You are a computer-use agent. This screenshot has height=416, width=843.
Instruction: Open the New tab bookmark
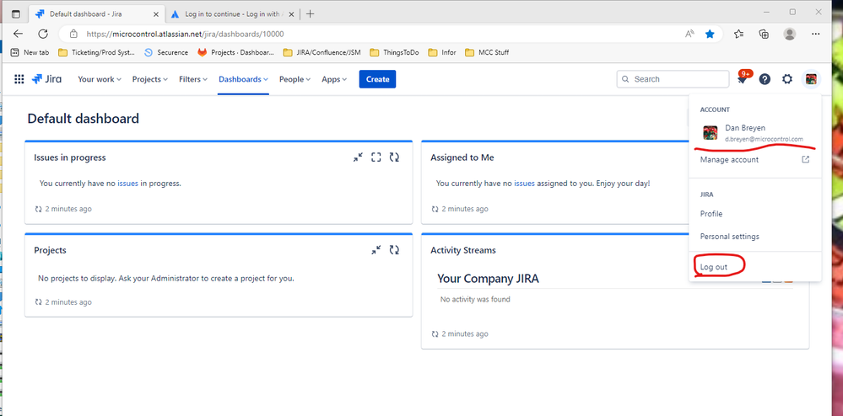coord(30,52)
